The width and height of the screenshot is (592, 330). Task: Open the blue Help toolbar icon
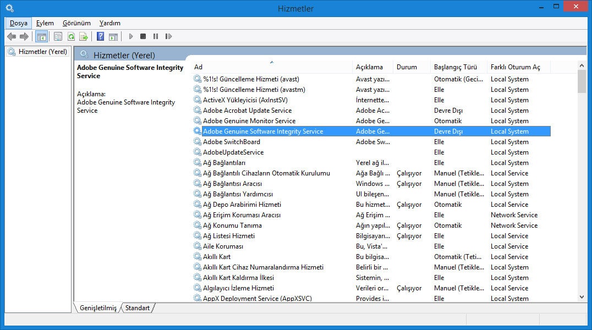coord(101,37)
